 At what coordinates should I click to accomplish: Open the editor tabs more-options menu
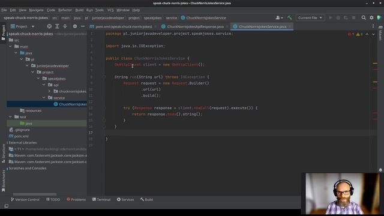373,26
